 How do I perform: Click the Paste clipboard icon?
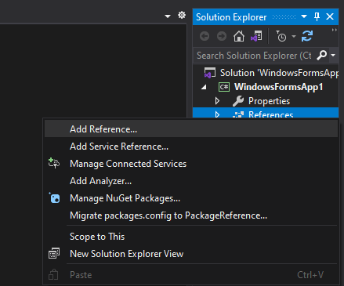pos(53,274)
